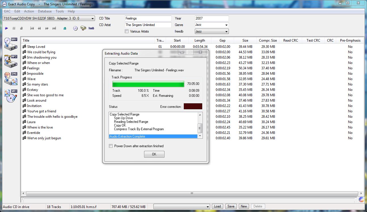Click the Save profile button
The width and height of the screenshot is (367, 212).
click(x=231, y=206)
